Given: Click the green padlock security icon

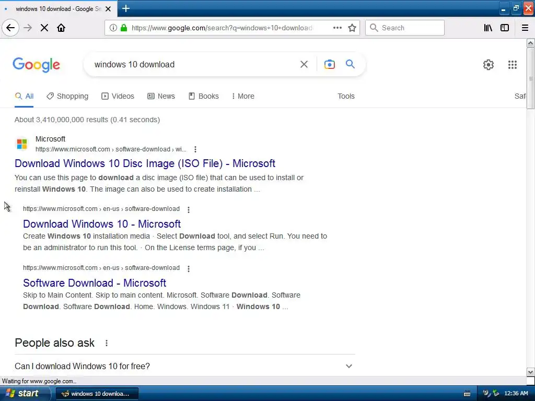Looking at the screenshot, I should pos(123,28).
